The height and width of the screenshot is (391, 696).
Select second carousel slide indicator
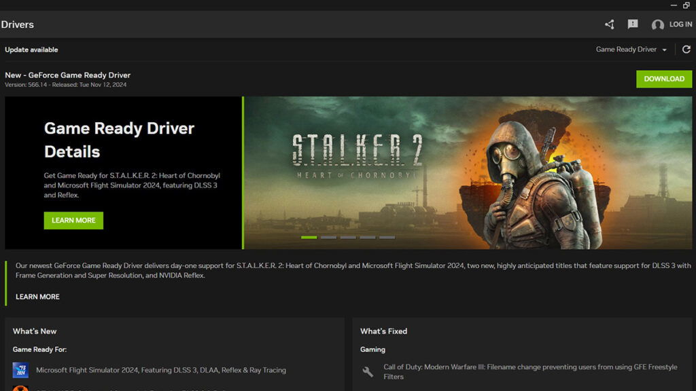pos(328,238)
